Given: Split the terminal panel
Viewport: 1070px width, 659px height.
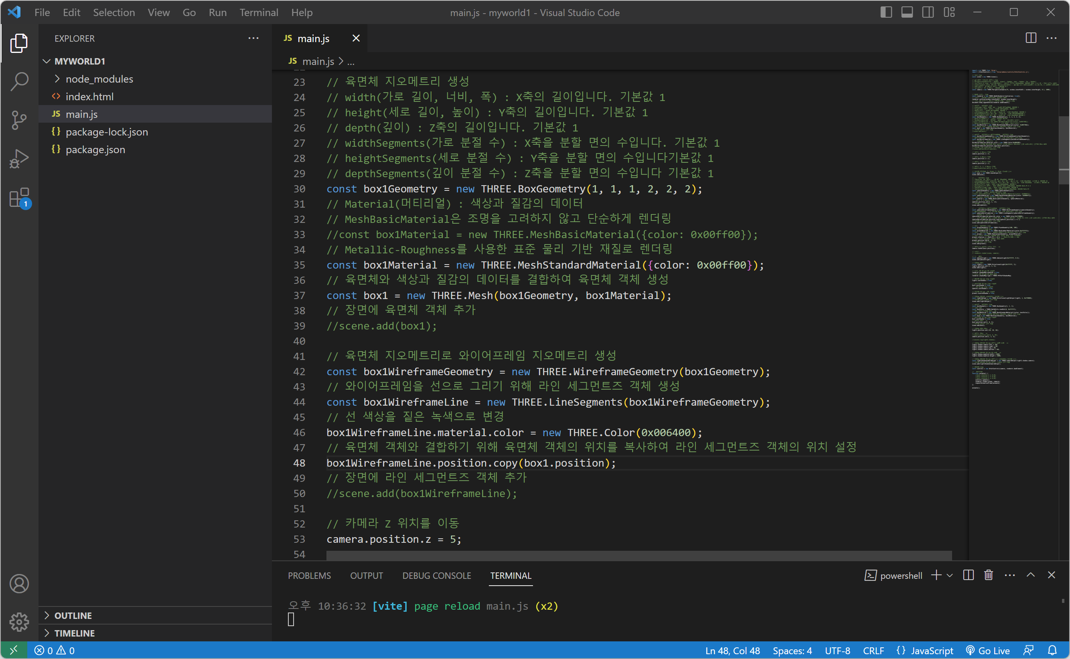Looking at the screenshot, I should pos(968,575).
